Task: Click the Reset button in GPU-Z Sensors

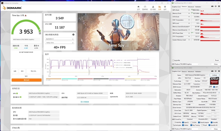Action: coord(217,60)
